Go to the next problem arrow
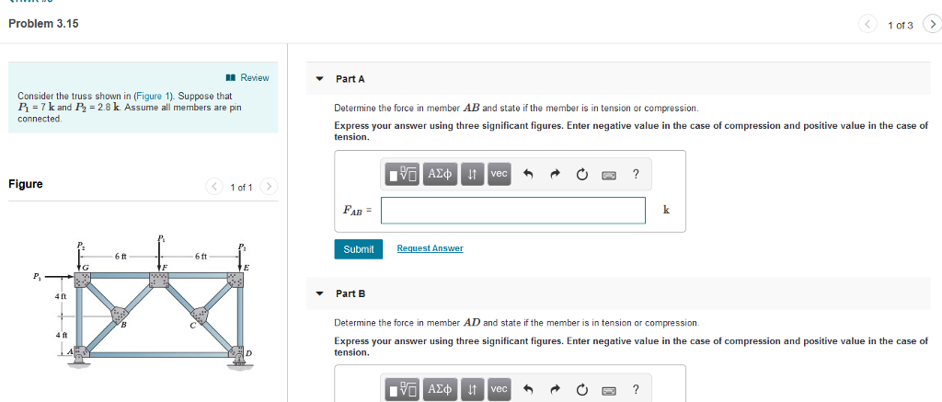 [x=932, y=25]
